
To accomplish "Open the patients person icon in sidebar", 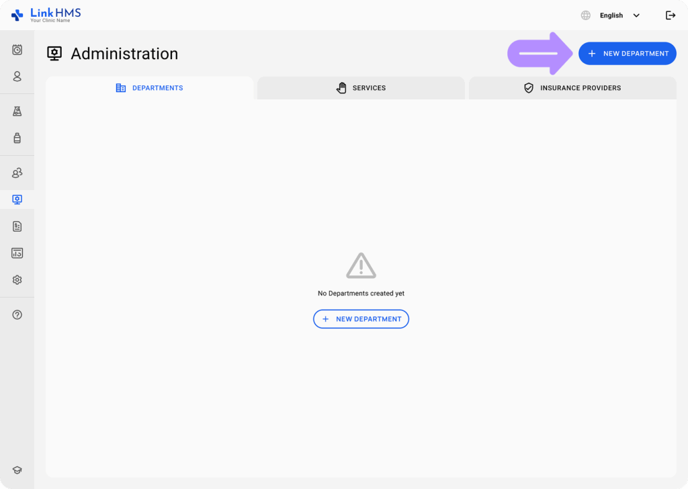I will click(17, 77).
